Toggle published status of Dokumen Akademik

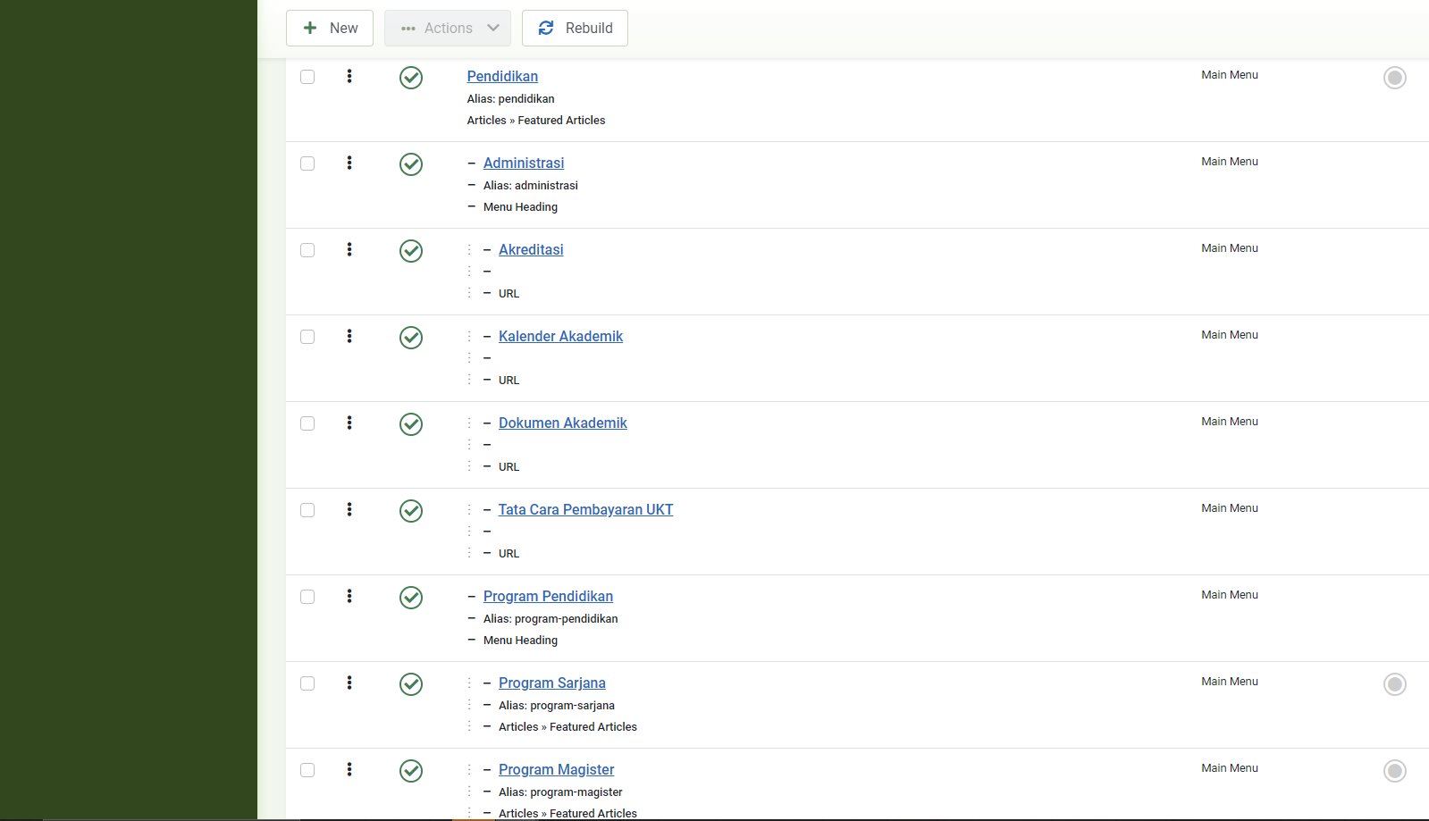[x=411, y=424]
